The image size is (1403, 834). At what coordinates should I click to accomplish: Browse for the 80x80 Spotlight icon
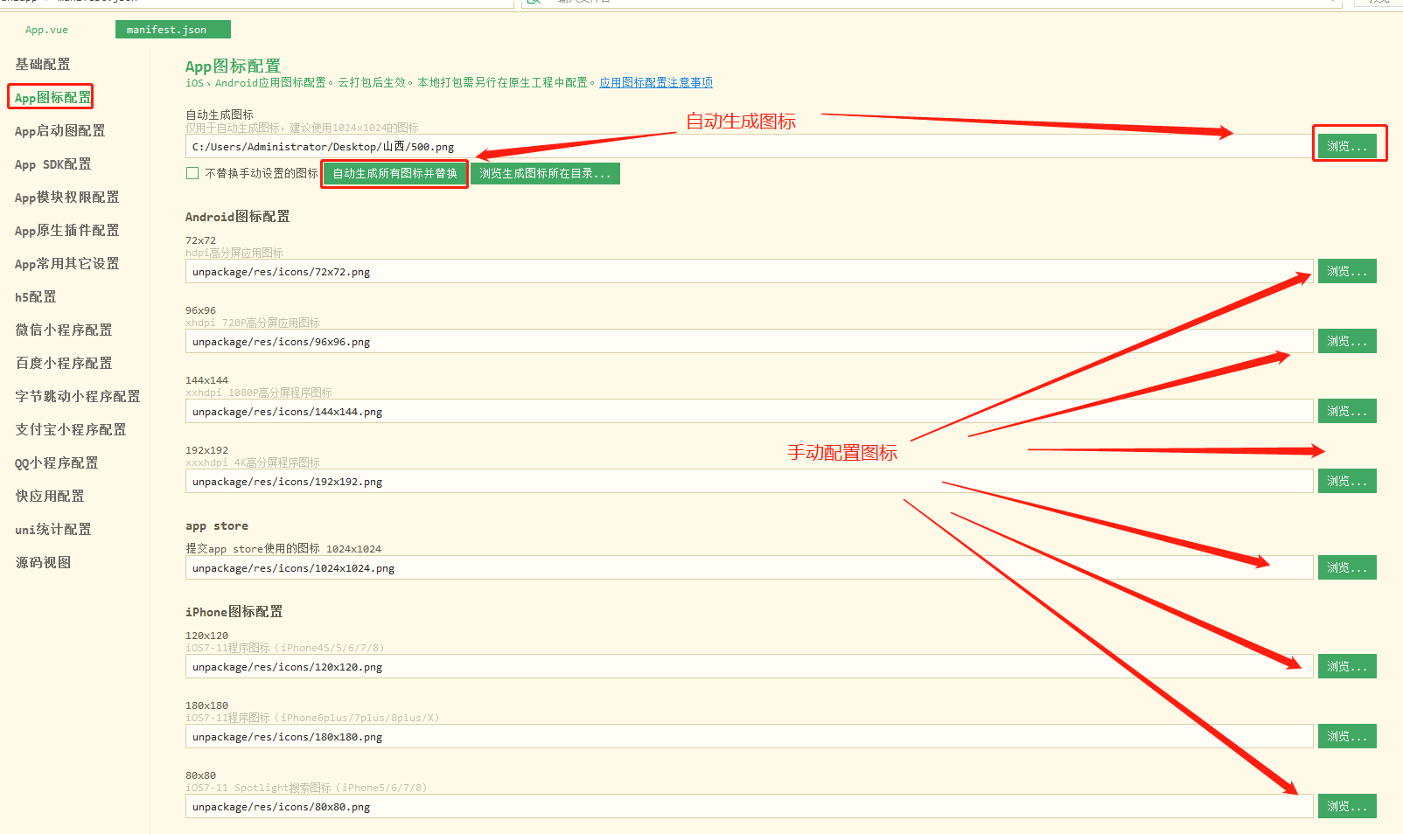click(x=1347, y=806)
